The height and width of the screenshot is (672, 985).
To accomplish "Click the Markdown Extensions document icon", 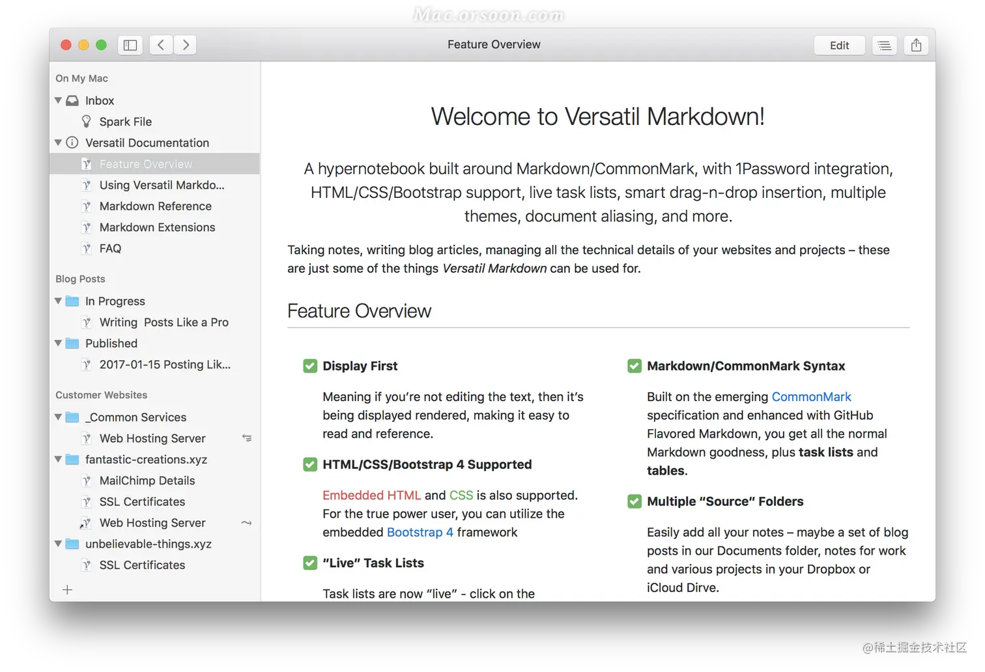I will [86, 227].
